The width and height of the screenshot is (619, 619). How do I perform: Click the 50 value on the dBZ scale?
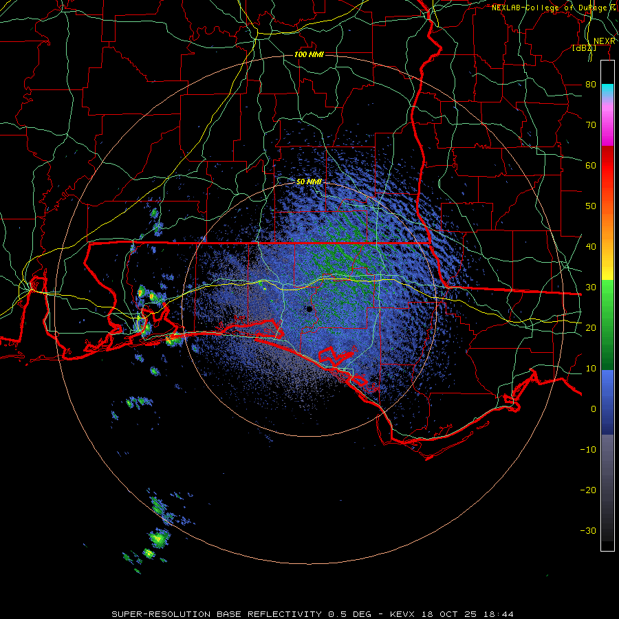(591, 206)
